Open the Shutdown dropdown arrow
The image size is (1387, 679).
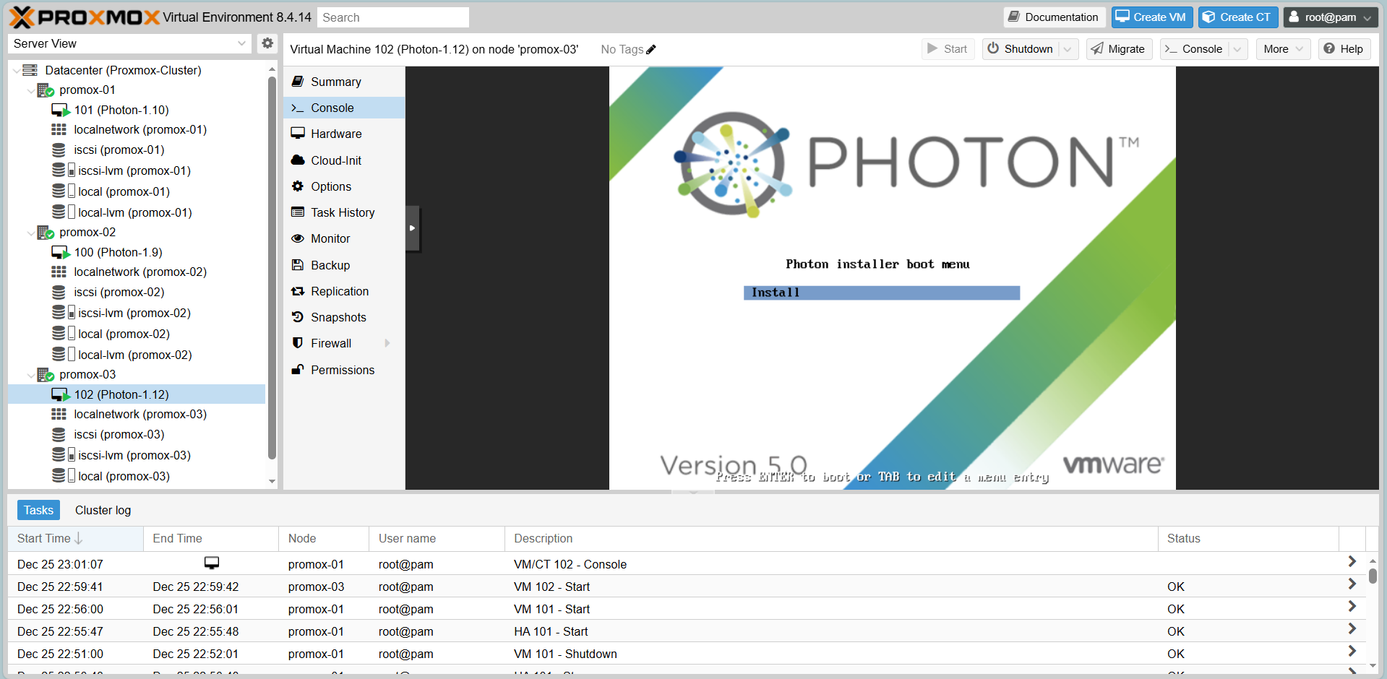point(1068,49)
